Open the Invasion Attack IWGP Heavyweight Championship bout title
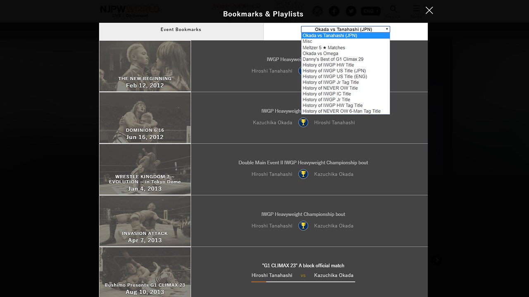This screenshot has height=297, width=529. pyautogui.click(x=303, y=214)
